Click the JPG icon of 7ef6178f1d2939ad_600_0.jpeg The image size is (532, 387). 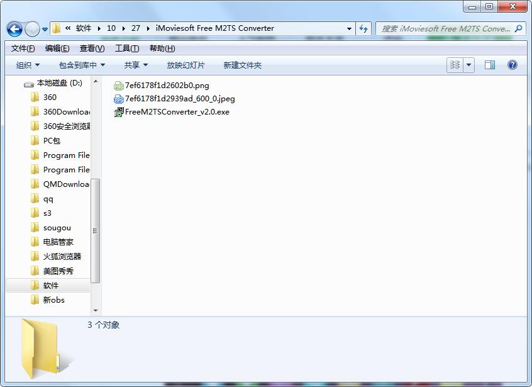(x=118, y=99)
